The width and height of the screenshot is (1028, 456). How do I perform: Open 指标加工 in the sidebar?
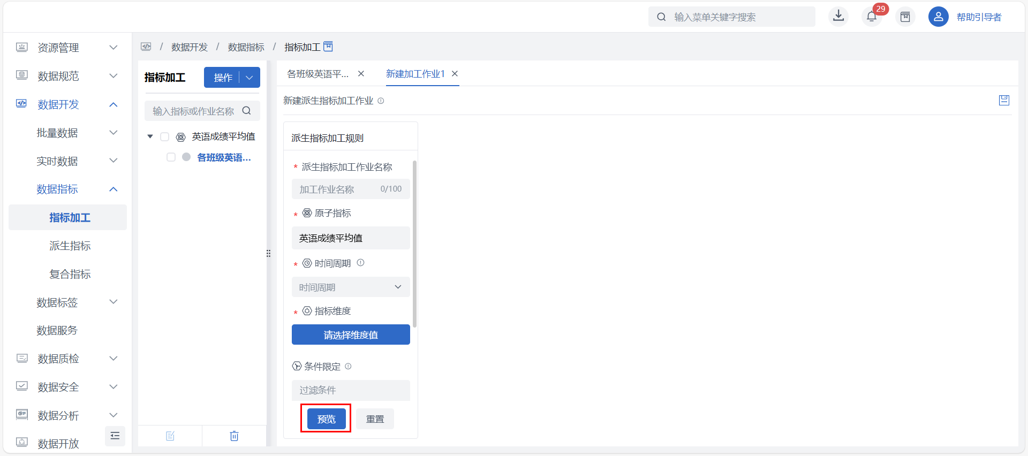pyautogui.click(x=67, y=217)
